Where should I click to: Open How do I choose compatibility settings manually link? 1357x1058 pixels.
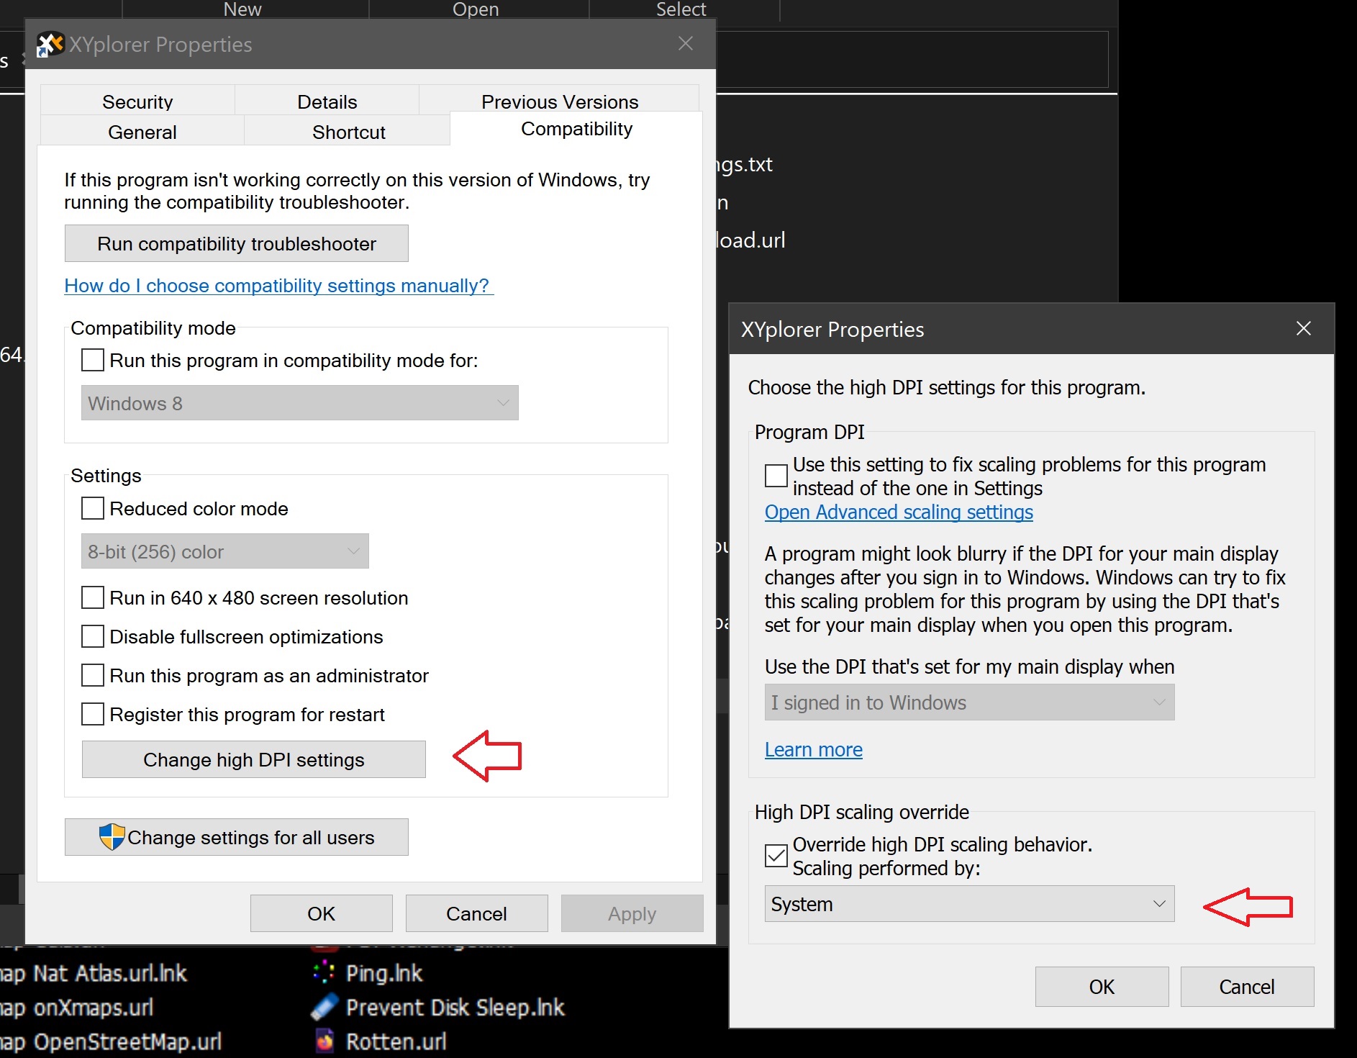tap(278, 286)
